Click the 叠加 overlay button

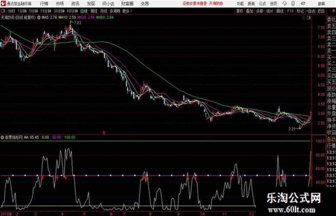click(250, 11)
